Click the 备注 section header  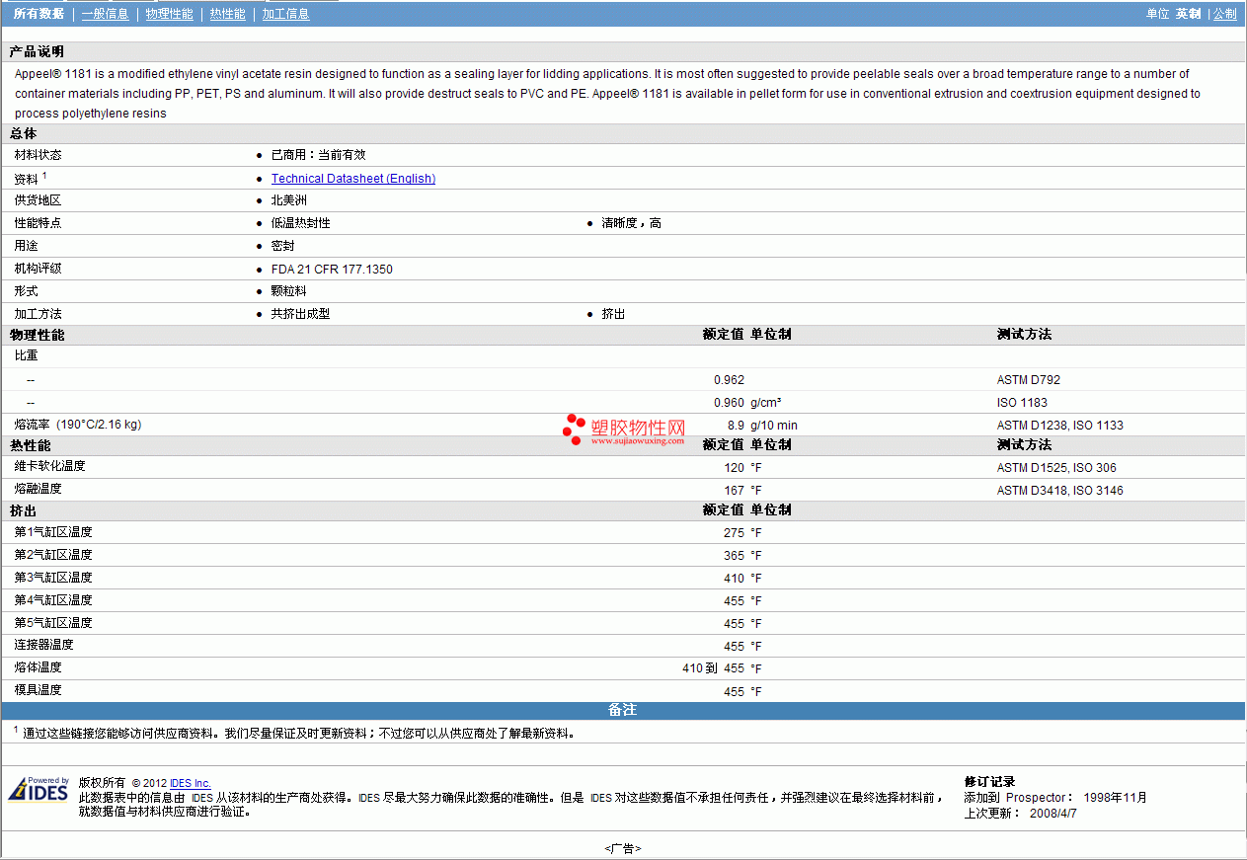click(x=622, y=711)
